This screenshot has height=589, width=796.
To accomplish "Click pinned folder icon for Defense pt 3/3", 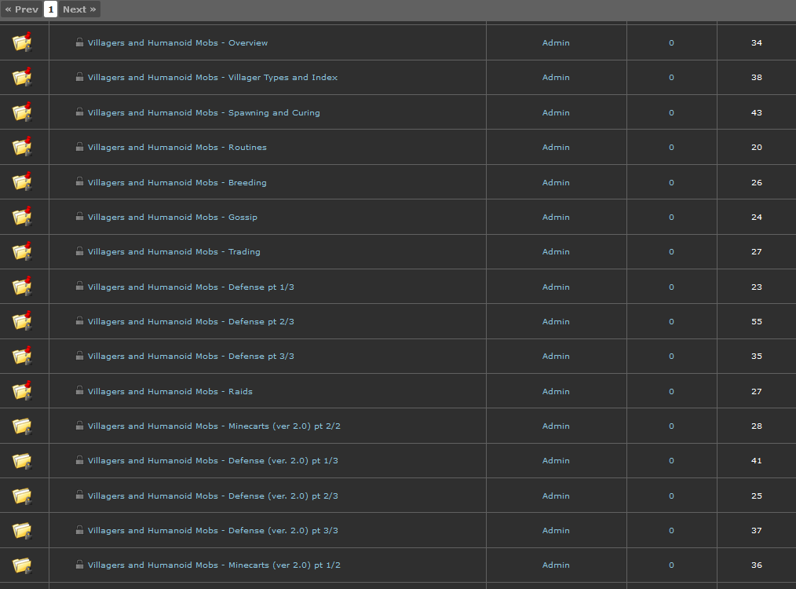I will [22, 356].
